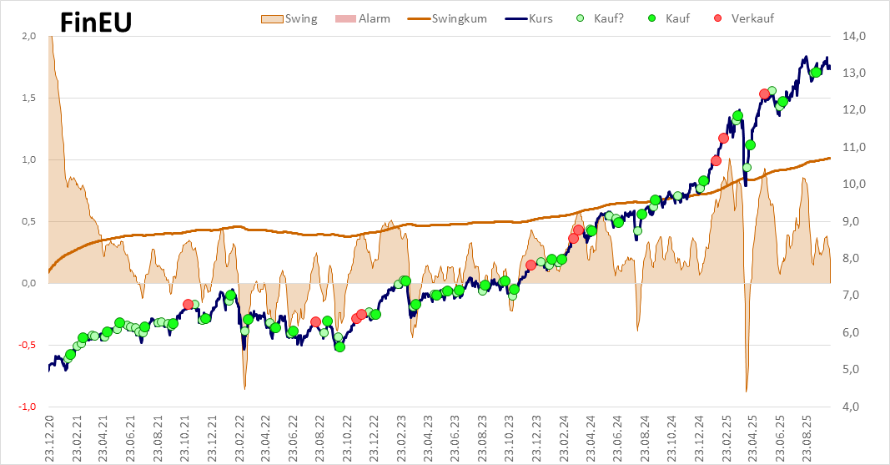
Task: Click the green Kauf legend marker
Action: [x=652, y=18]
